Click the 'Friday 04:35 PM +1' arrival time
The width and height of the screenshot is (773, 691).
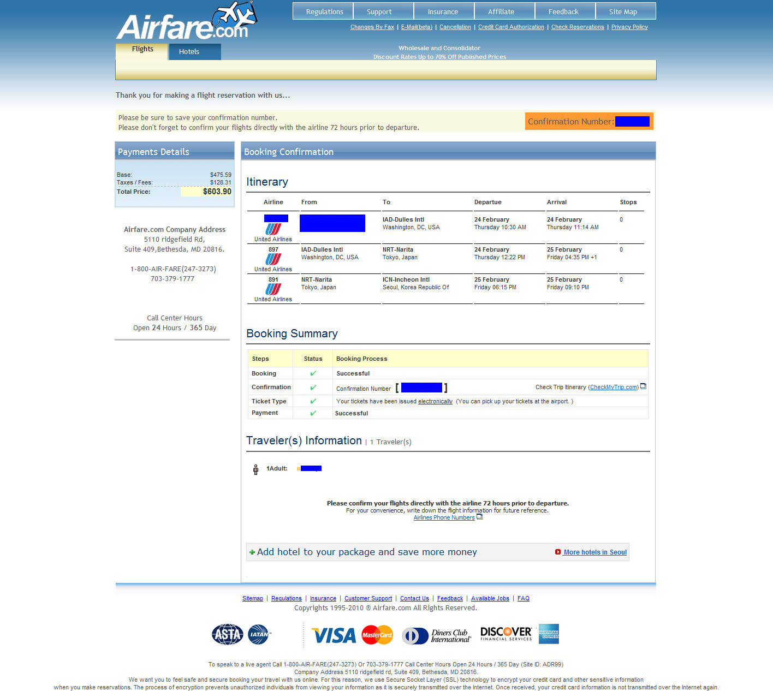pos(572,257)
